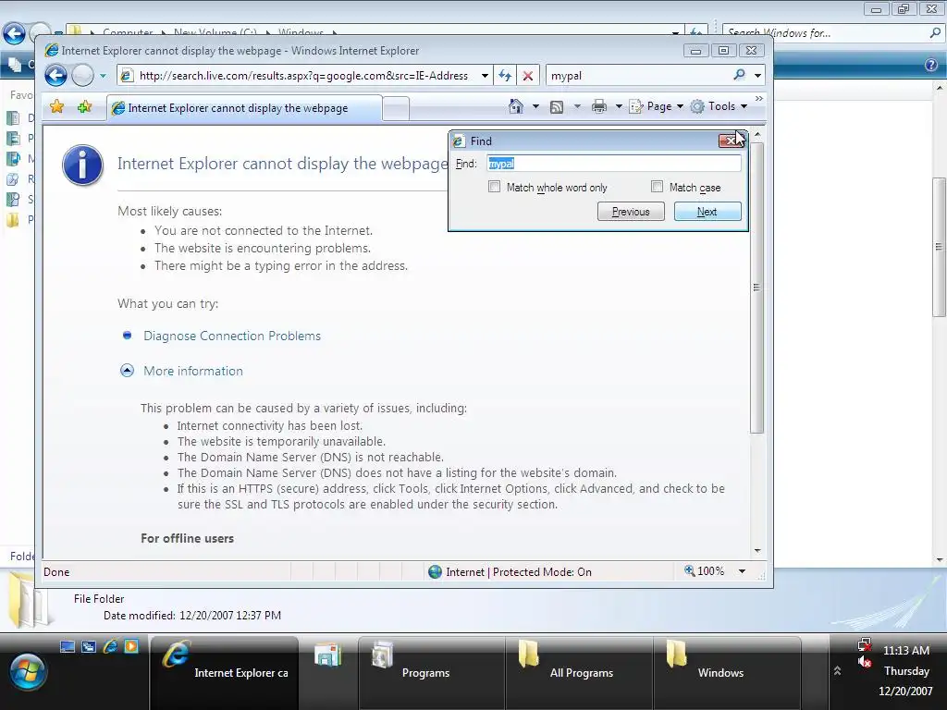Image resolution: width=947 pixels, height=710 pixels.
Task: Collapse the More information section
Action: coord(127,371)
